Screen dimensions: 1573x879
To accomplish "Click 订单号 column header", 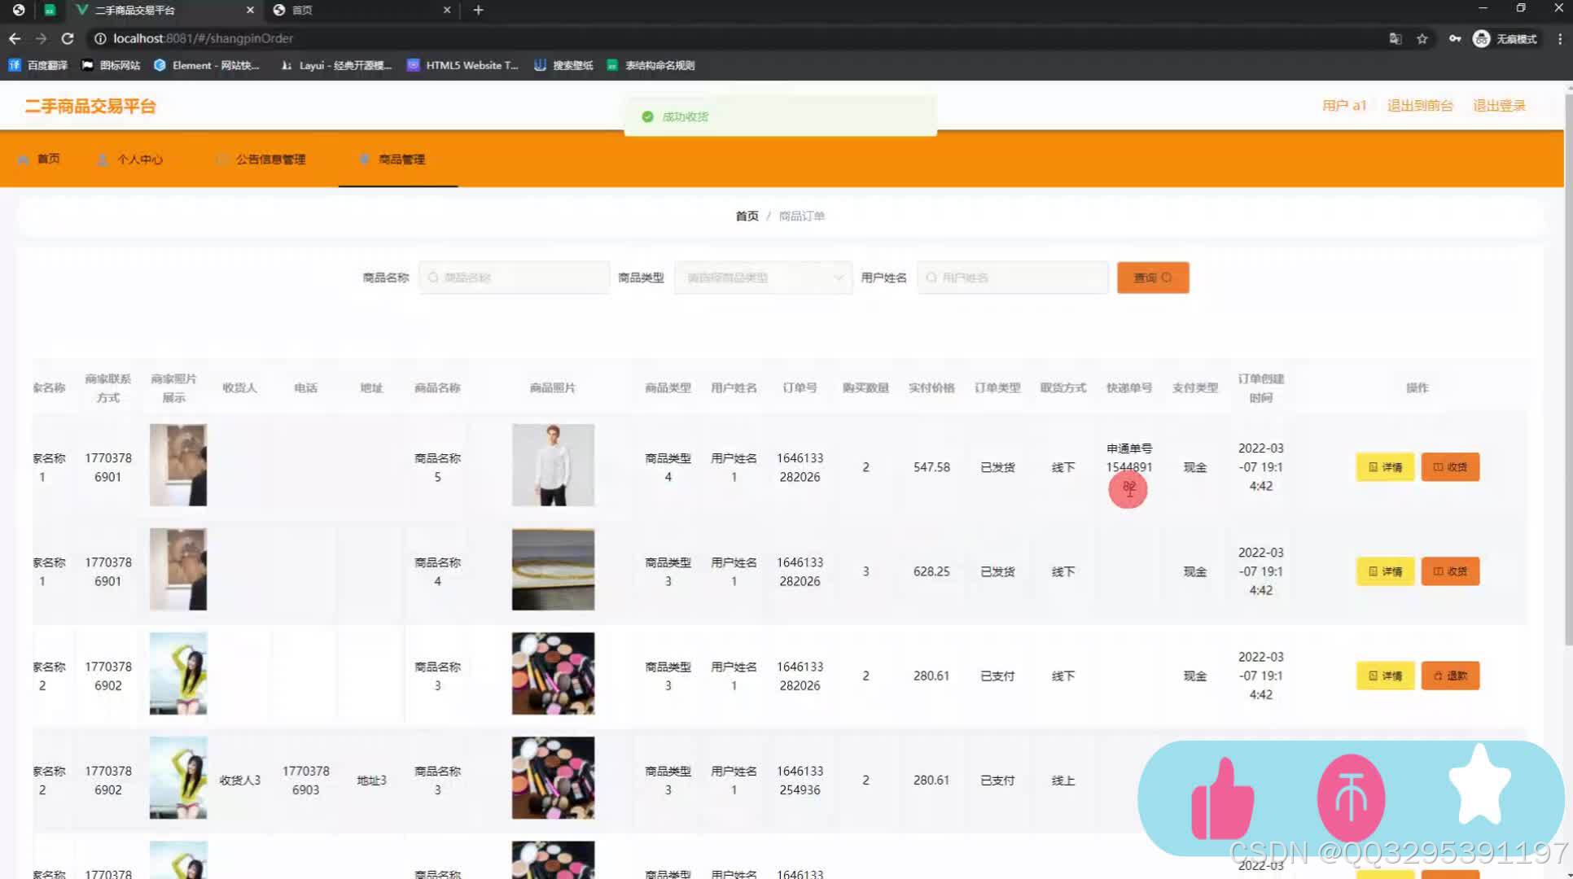I will (x=800, y=388).
